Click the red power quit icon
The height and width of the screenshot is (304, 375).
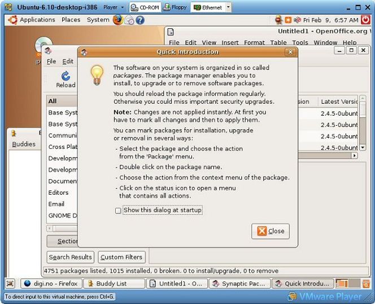click(365, 20)
